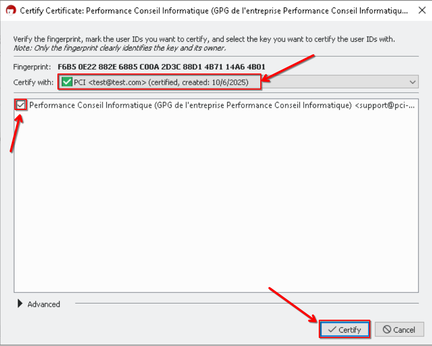432x346 pixels.
Task: Select the Performance Conseil Informatique user ID row
Action: tap(220, 106)
